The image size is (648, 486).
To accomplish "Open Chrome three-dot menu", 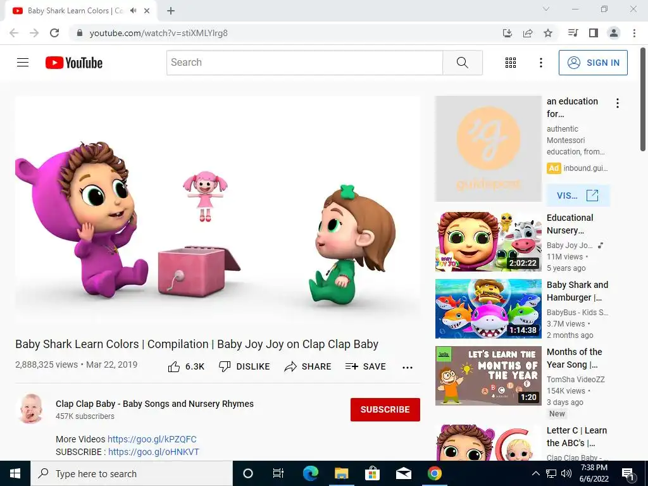I will point(634,33).
